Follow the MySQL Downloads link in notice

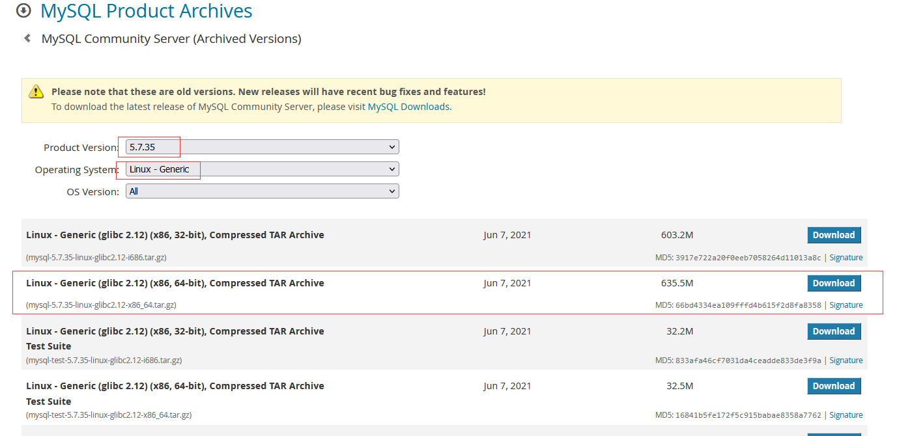click(x=408, y=107)
